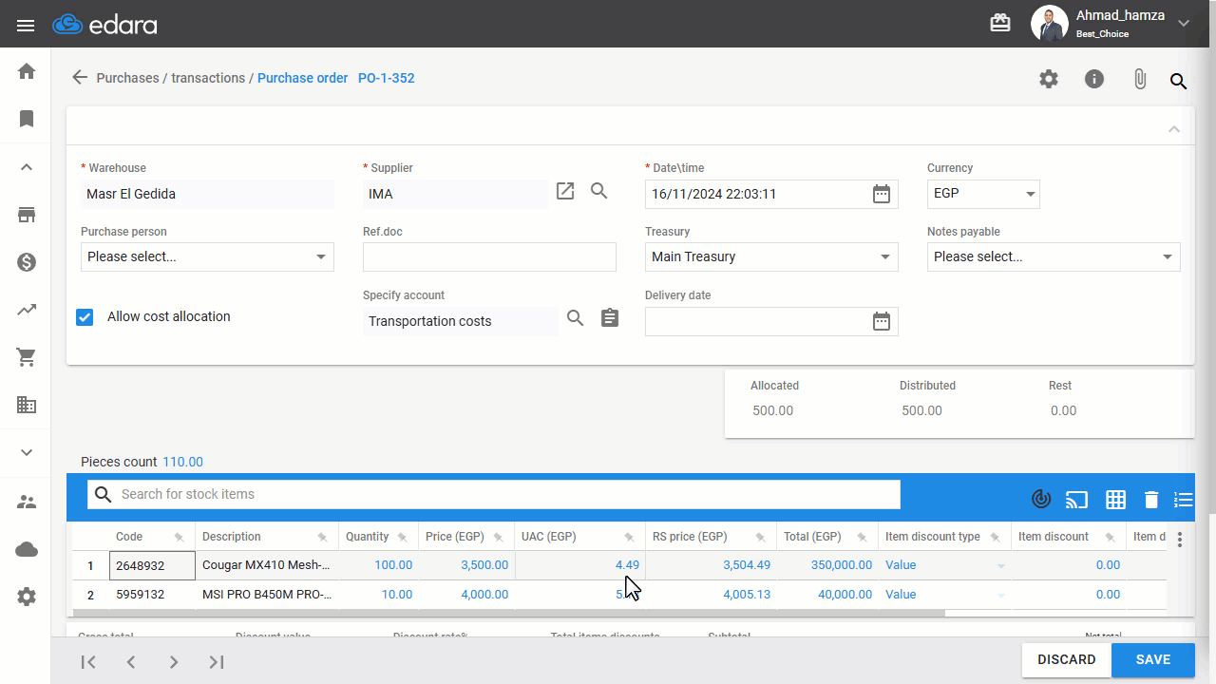Jump to last record arrow

(217, 662)
